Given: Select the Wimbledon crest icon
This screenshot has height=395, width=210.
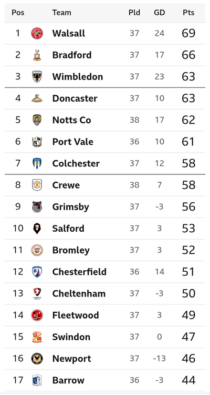Looking at the screenshot, I should pos(37,76).
